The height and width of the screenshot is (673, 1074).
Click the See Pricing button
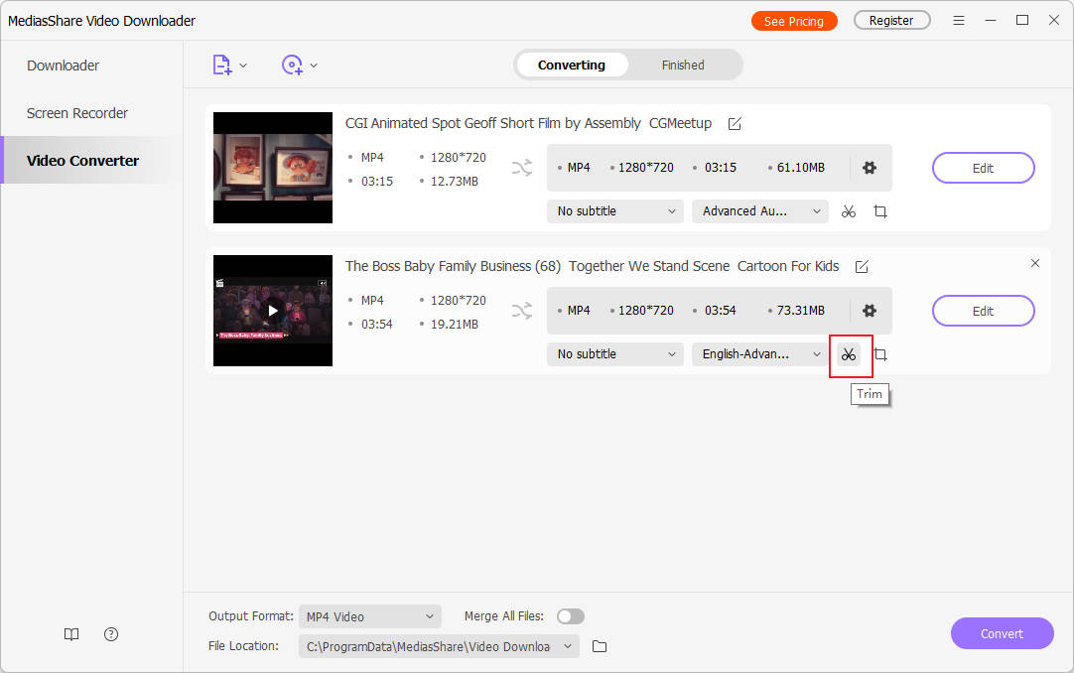click(793, 21)
